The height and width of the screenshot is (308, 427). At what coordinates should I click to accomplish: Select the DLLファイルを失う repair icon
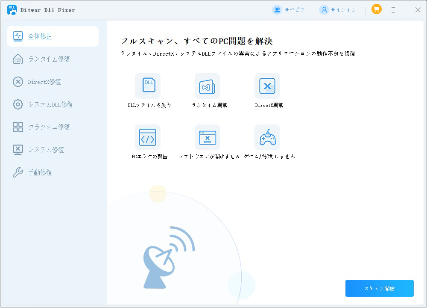coord(148,86)
